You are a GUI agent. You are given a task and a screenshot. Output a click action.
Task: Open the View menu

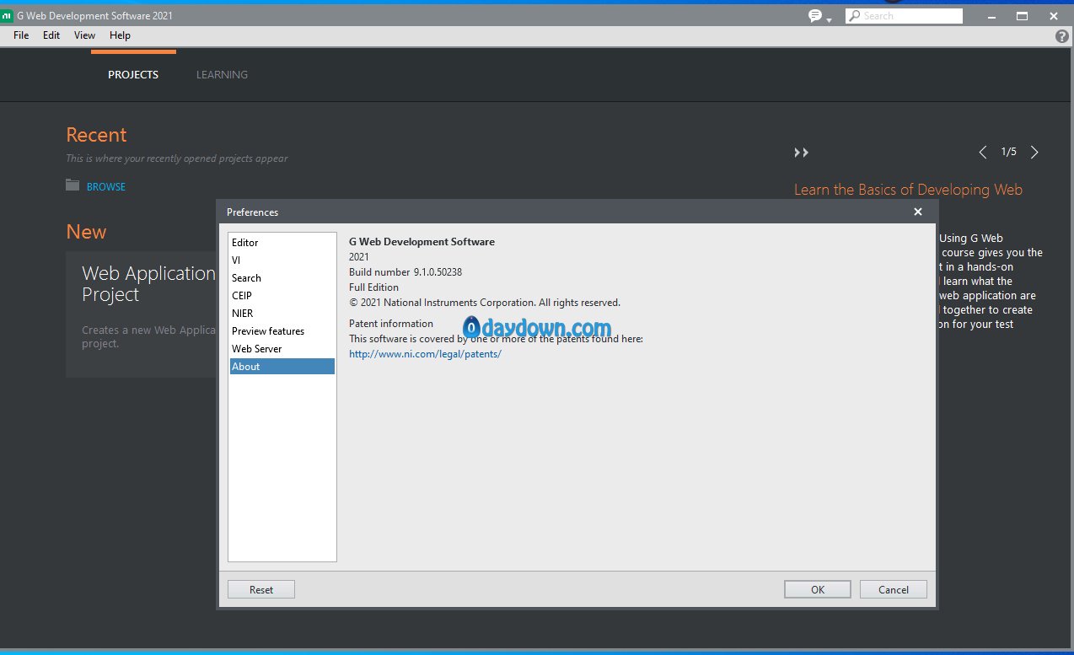click(84, 35)
